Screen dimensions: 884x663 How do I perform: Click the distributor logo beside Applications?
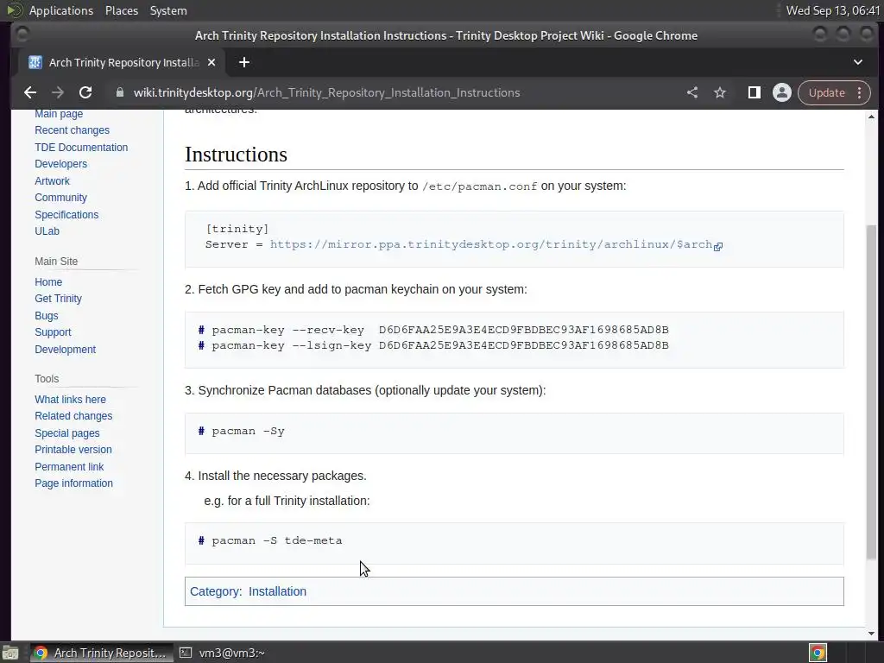[x=14, y=10]
